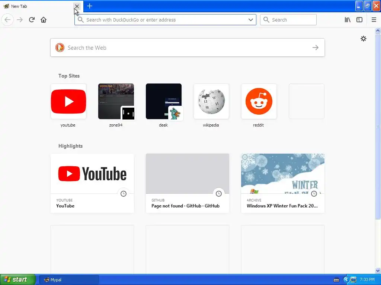Click the reddit label text
Image resolution: width=381 pixels, height=285 pixels.
[258, 125]
